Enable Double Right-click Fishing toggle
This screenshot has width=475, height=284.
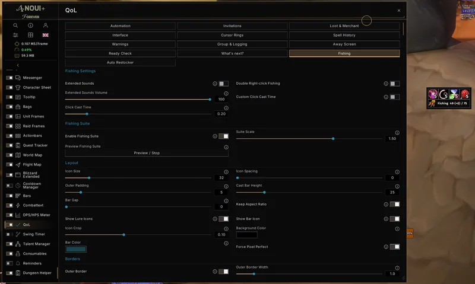click(394, 84)
